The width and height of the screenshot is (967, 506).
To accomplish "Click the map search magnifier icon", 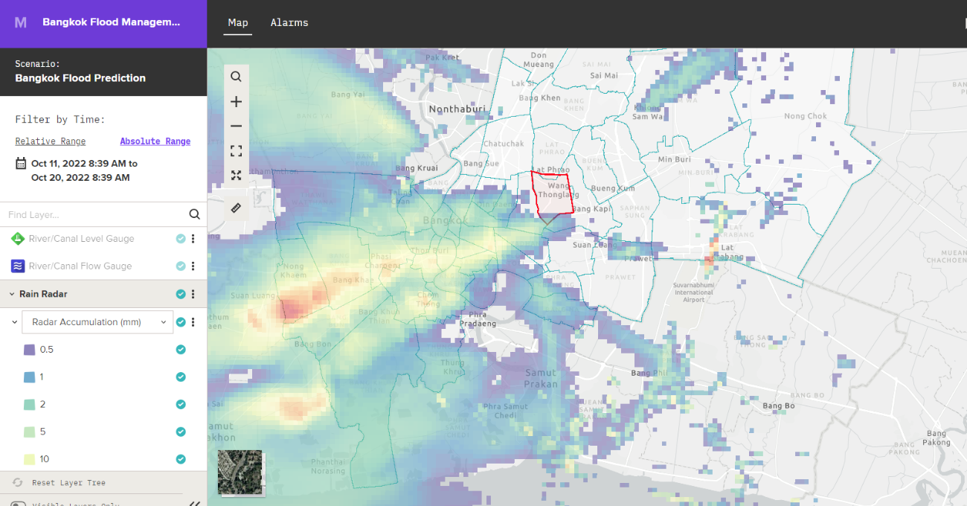I will [236, 77].
